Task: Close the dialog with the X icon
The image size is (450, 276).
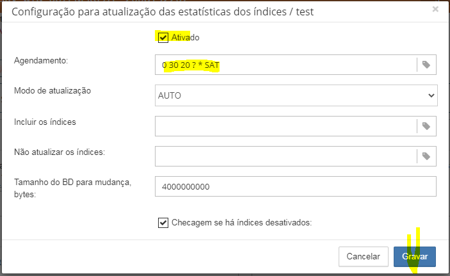Action: [435, 10]
